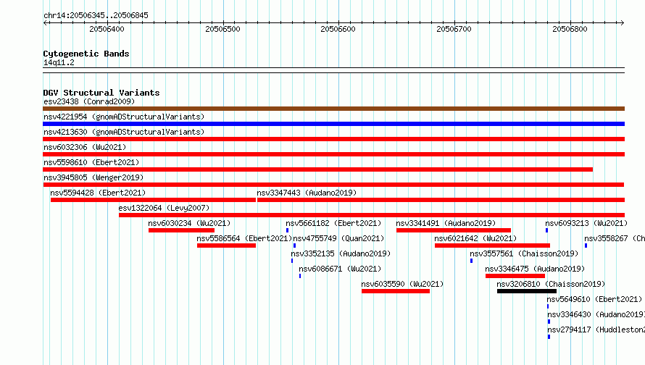Open nsv3557561 (Chaisson2019) variant label
The image size is (645, 365).
[x=524, y=253]
